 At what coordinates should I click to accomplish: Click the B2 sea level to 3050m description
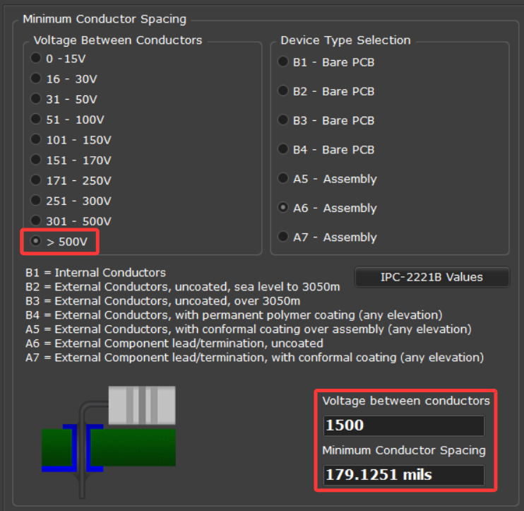coord(182,287)
